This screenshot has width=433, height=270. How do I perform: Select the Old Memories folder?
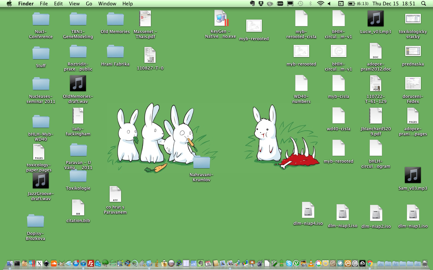pos(115,19)
